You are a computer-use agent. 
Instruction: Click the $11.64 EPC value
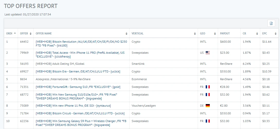(x=267, y=42)
